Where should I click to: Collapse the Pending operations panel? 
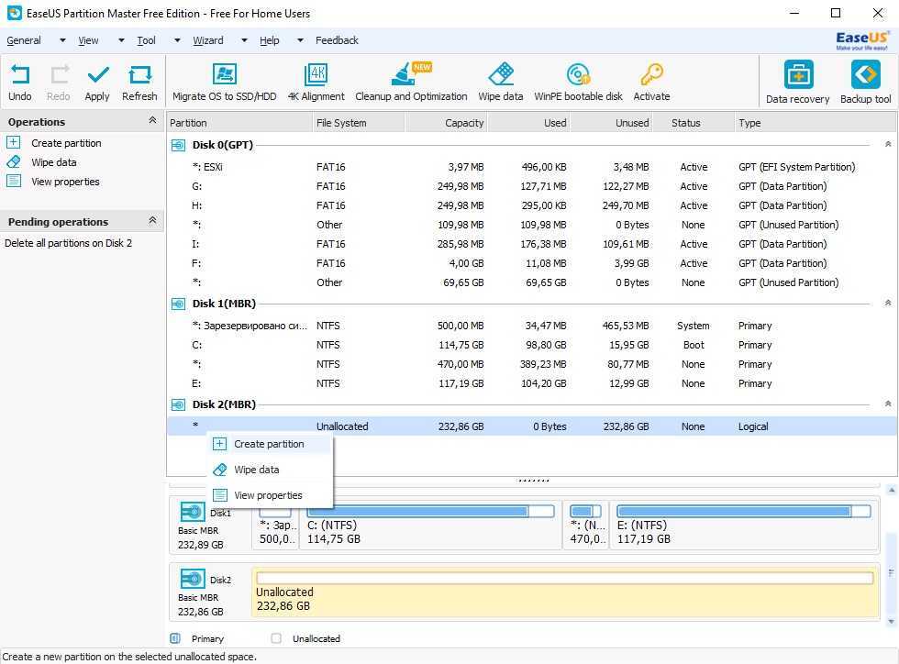point(152,221)
